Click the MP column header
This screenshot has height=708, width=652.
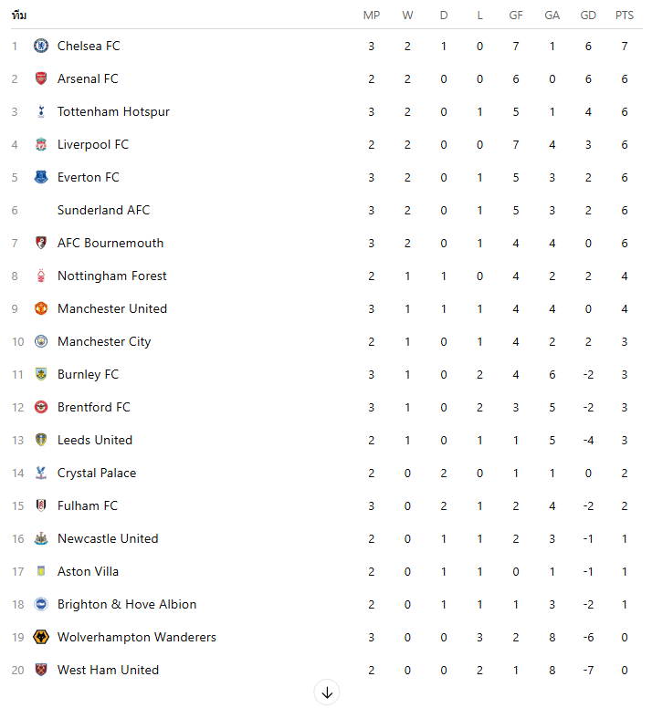[372, 16]
